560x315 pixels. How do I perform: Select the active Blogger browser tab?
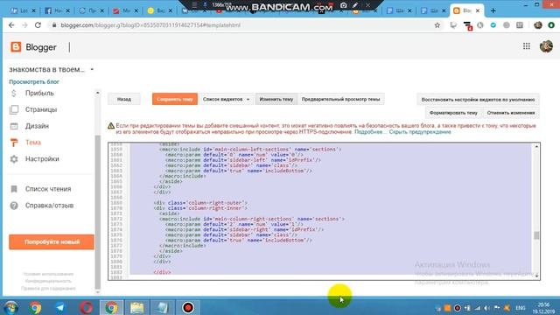466,10
